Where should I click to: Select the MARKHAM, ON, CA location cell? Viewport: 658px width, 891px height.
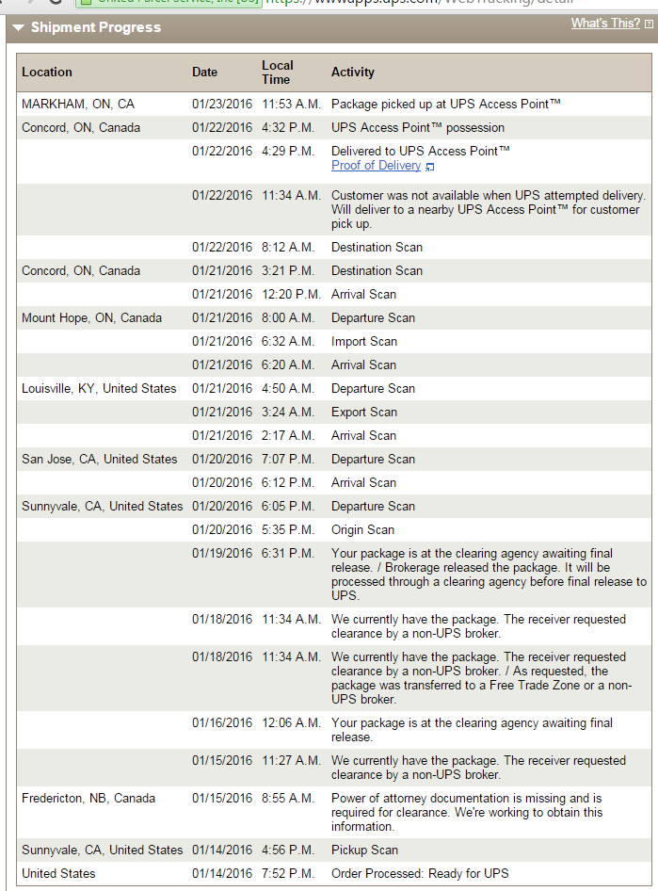(78, 105)
